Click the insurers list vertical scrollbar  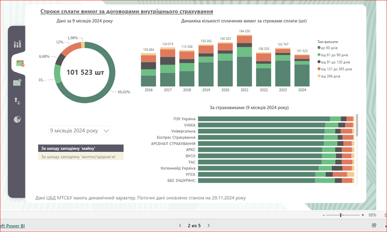(357, 126)
